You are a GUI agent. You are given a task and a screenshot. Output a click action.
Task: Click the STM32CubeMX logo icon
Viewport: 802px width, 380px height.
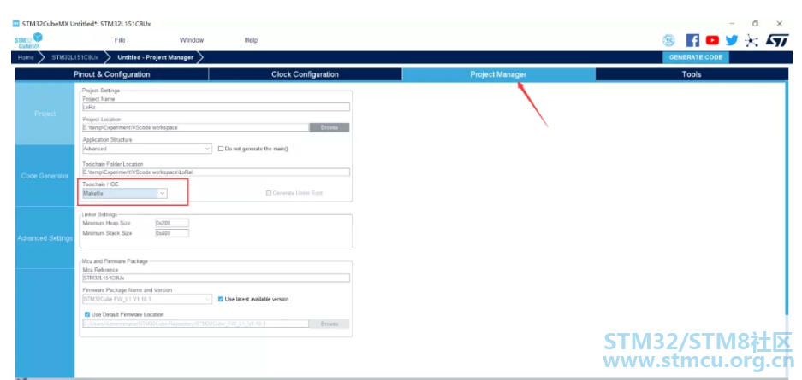(x=28, y=41)
